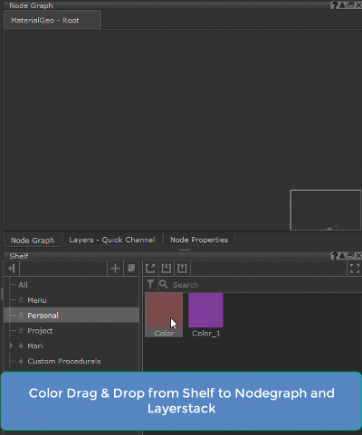Collapse the shelf list sidebar arrow icon
Image resolution: width=362 pixels, height=435 pixels.
point(12,269)
